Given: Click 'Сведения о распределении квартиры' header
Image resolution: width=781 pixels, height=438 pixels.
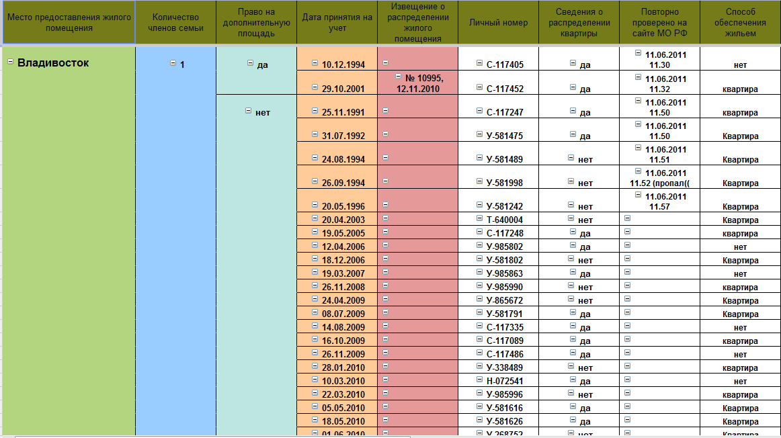Looking at the screenshot, I should point(578,23).
